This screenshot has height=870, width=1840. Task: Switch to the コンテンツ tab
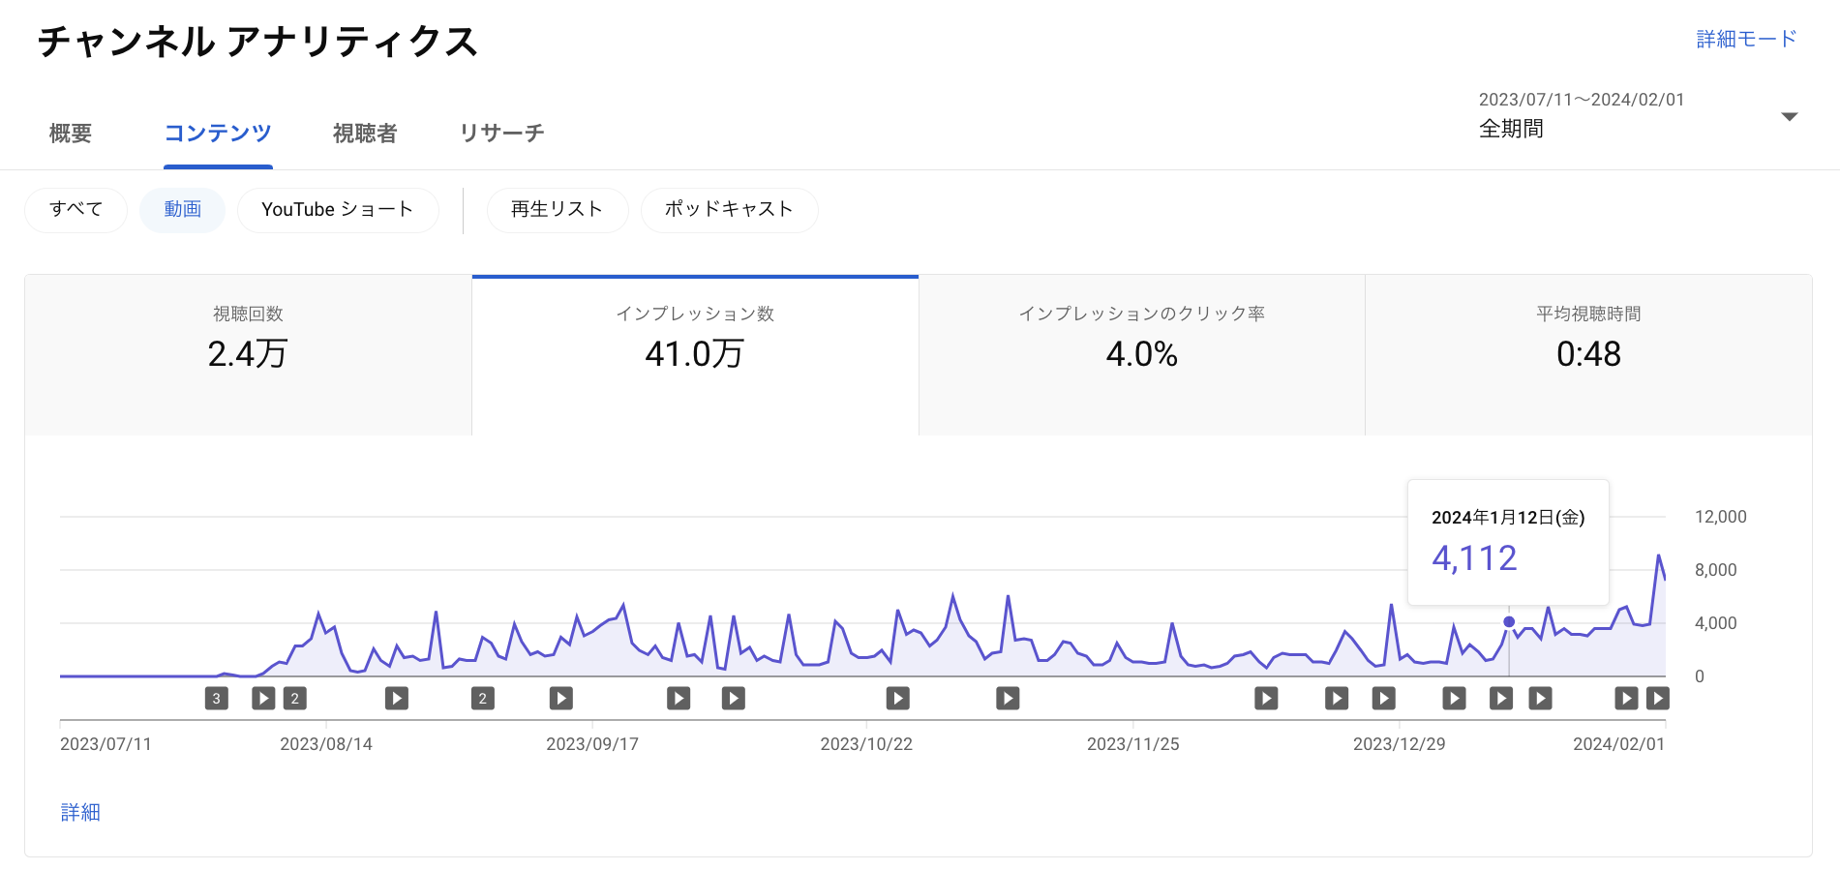[218, 134]
